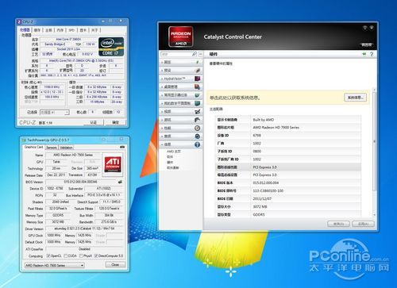Click the apply button at Catalyst bottom right
Image resolution: width=397 pixels, height=288 pixels.
(x=363, y=224)
